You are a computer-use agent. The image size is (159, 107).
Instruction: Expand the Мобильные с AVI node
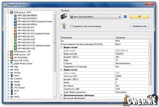[8, 55]
